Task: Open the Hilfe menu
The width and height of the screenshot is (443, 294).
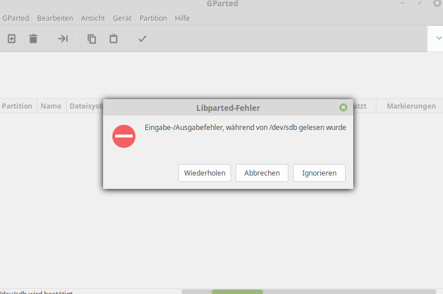Action: (182, 18)
